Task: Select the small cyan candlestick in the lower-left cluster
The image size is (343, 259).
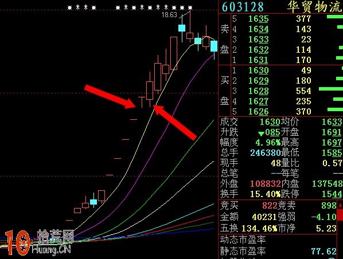Action: tap(93, 202)
